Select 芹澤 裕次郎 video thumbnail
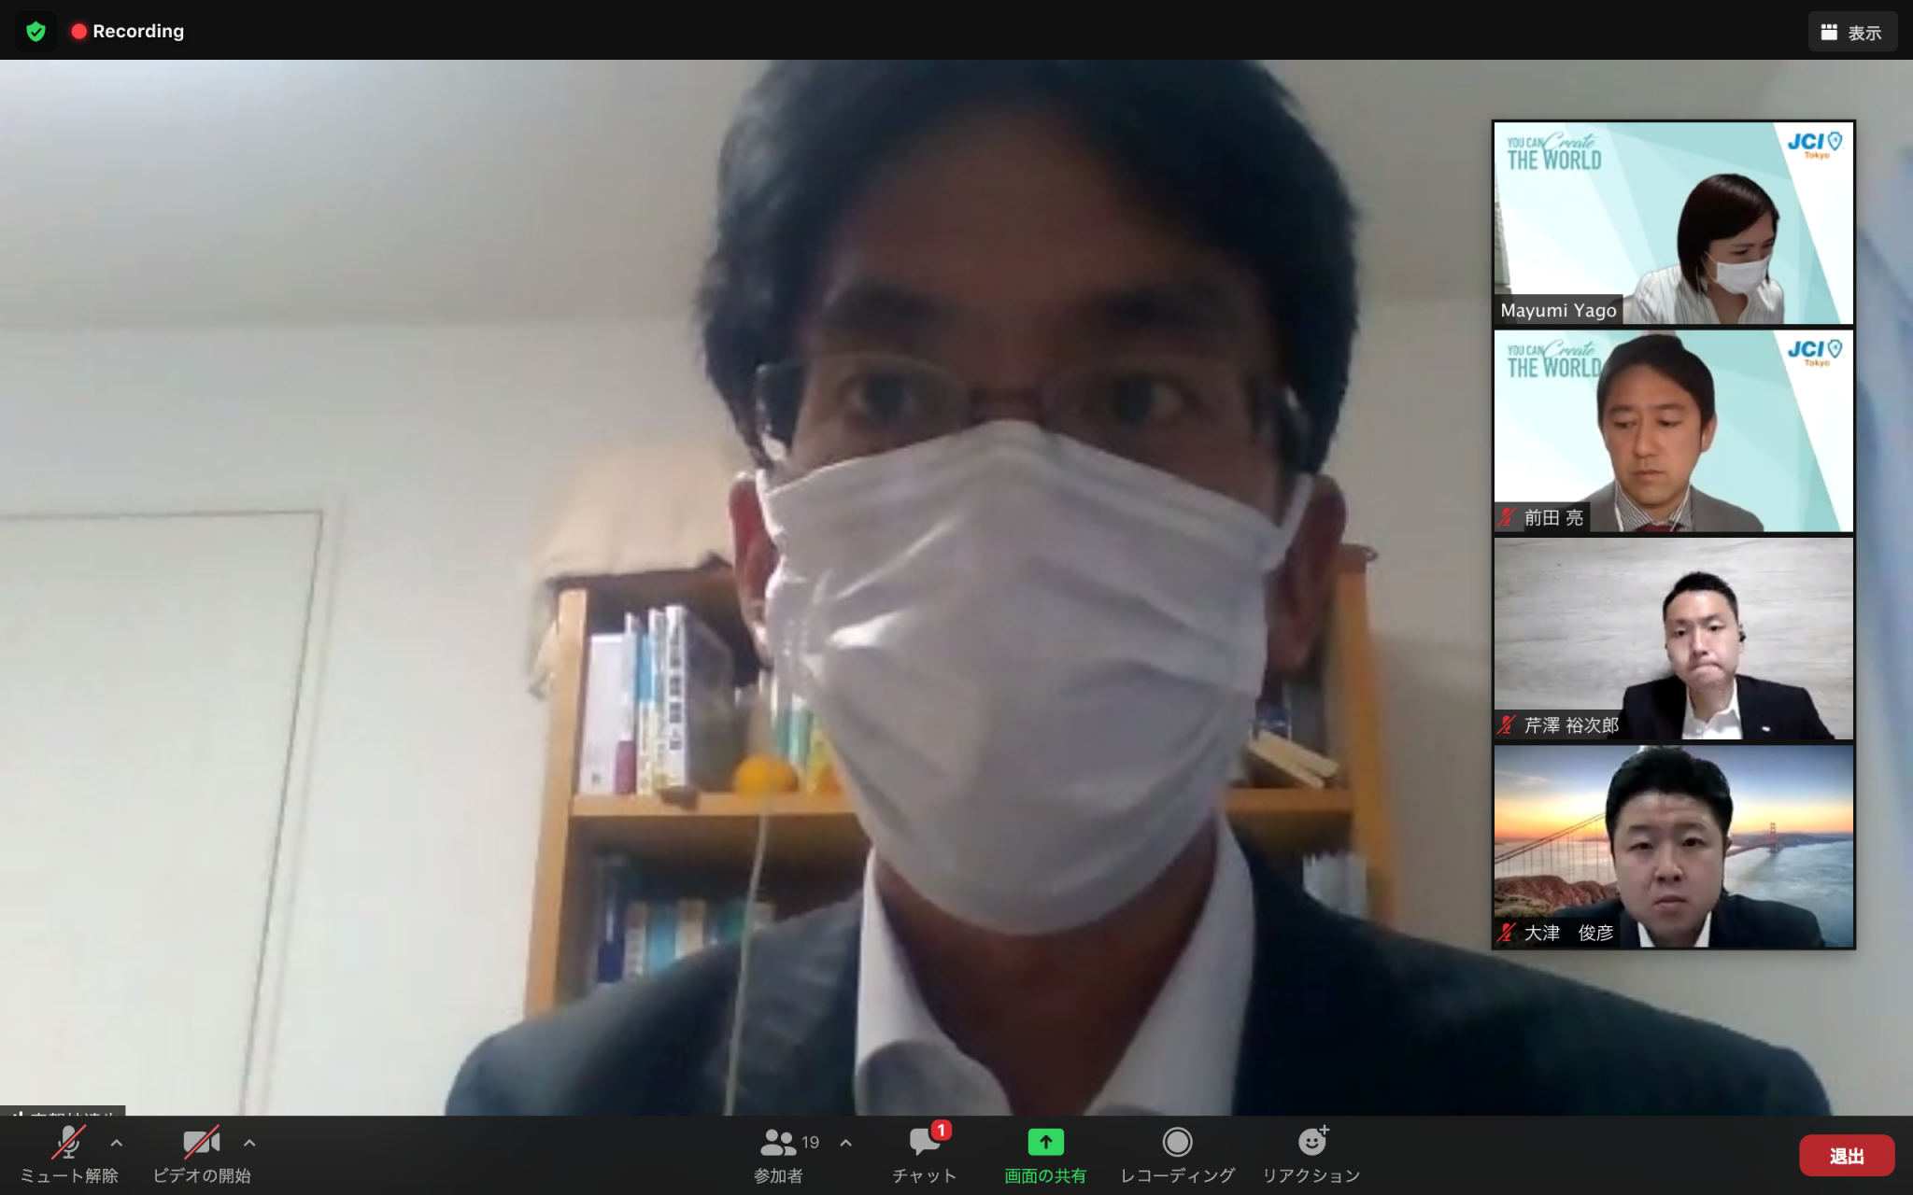 coord(1673,639)
